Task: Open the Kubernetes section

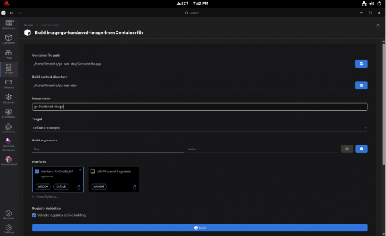Action: [x=8, y=113]
